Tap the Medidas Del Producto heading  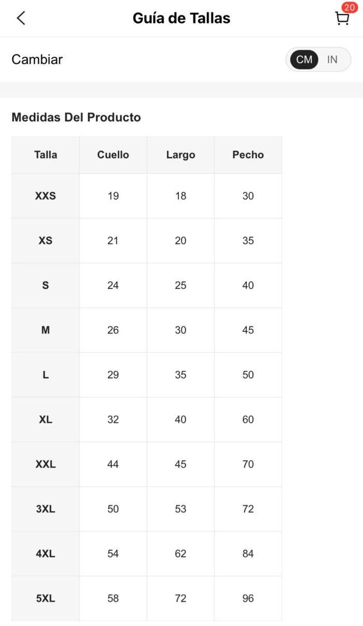click(x=76, y=117)
